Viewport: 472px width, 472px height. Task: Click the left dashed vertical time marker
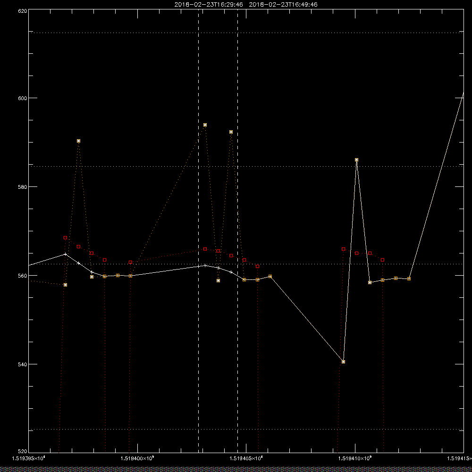[198, 231]
